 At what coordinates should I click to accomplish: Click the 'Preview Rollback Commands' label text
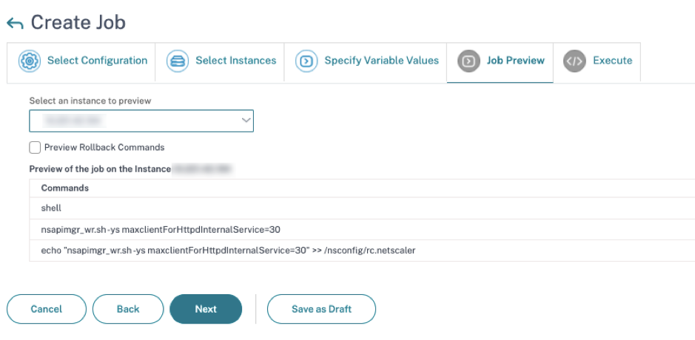pos(104,147)
